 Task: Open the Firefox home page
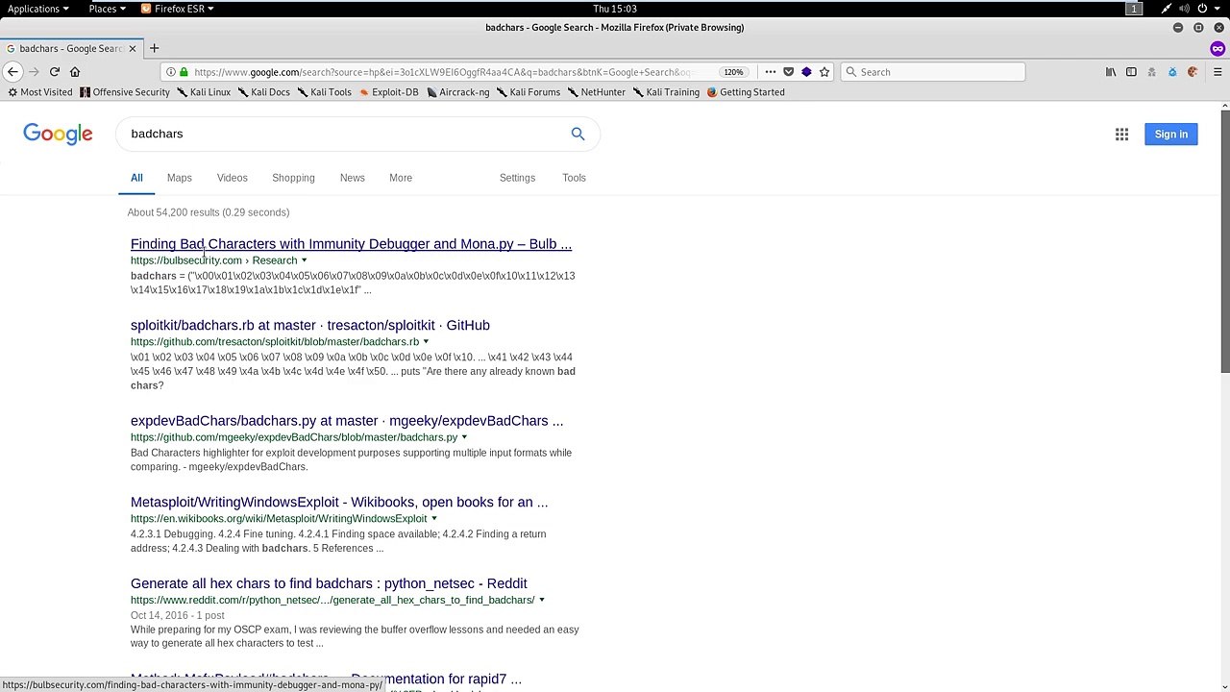75,72
